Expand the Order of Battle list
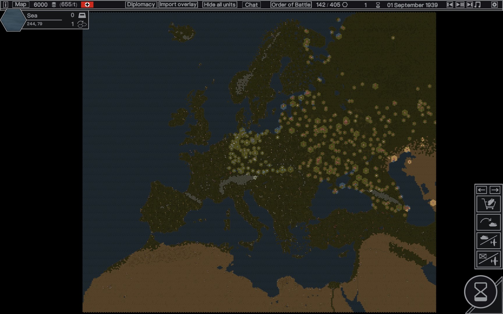 291,5
